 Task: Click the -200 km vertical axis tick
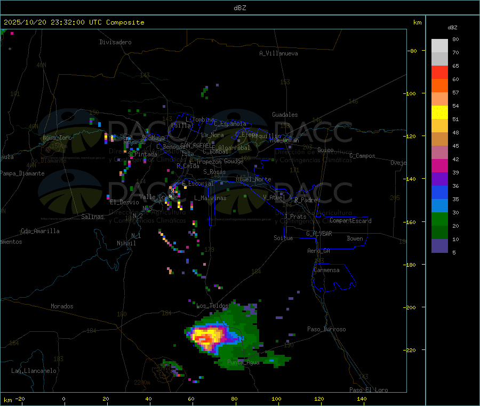411,307
